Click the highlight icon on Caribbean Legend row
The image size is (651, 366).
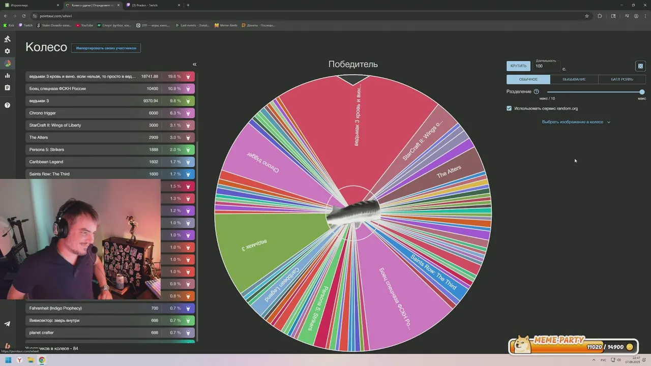(x=188, y=162)
